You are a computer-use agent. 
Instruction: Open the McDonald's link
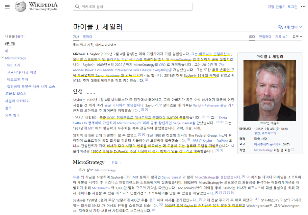101,188
